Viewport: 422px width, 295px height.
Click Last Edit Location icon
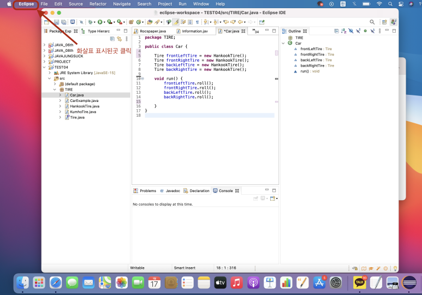pyautogui.click(x=226, y=22)
